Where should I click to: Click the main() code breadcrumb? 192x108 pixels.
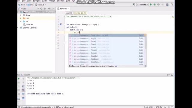click(69, 13)
